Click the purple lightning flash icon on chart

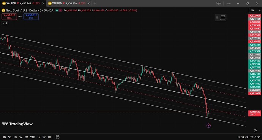pos(208,126)
